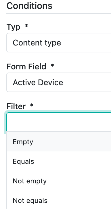Open the Form Field dropdown showing Active Device
Screen dimensions: 111x209
[59, 82]
